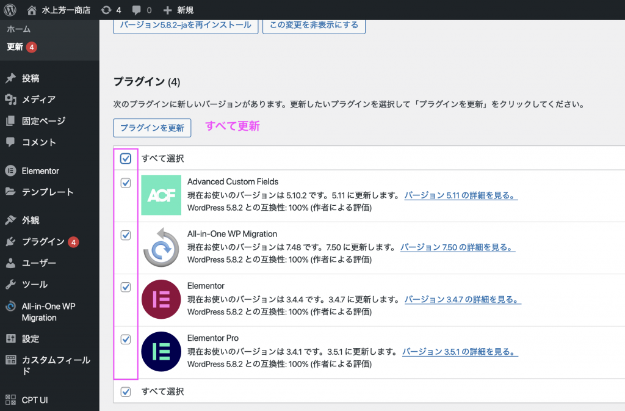This screenshot has width=625, height=411.
Task: Open the 新規 add-new menu
Action: coord(178,10)
